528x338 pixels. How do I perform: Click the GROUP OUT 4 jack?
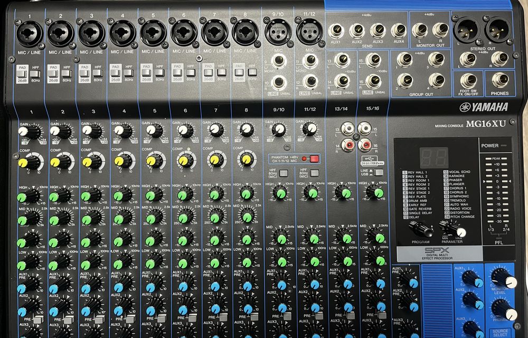coord(437,80)
